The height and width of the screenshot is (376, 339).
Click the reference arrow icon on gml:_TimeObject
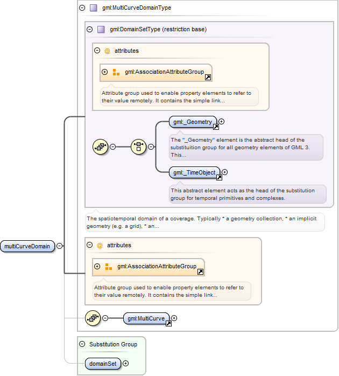pyautogui.click(x=219, y=177)
